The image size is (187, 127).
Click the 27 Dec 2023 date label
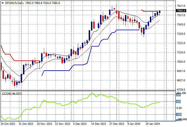(x=116, y=124)
